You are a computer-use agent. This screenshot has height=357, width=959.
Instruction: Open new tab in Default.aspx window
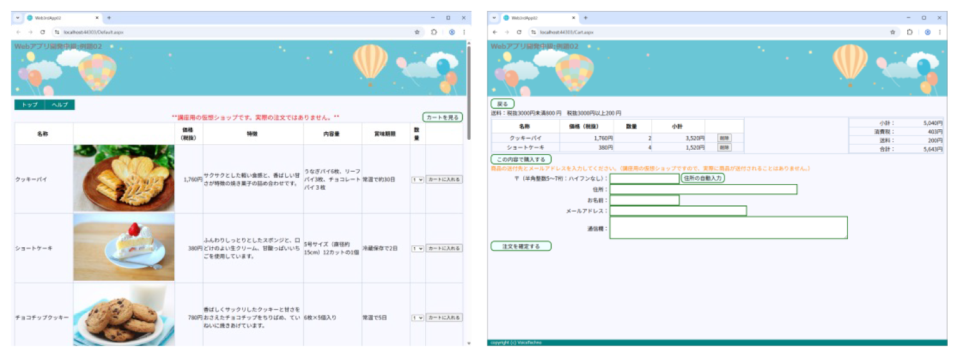click(x=109, y=18)
